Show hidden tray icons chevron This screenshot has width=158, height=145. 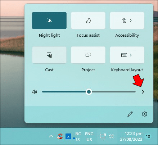[51, 136]
